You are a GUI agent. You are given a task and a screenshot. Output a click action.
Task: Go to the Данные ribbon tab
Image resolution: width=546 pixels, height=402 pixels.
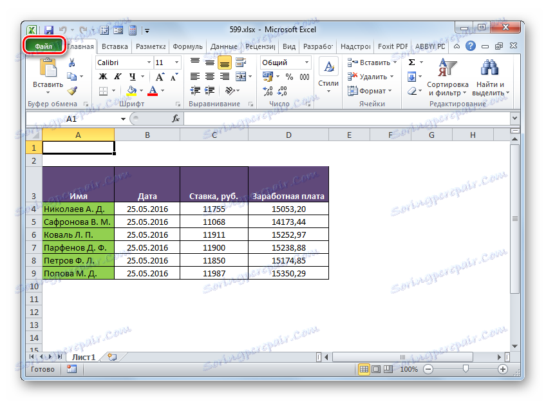pyautogui.click(x=223, y=46)
